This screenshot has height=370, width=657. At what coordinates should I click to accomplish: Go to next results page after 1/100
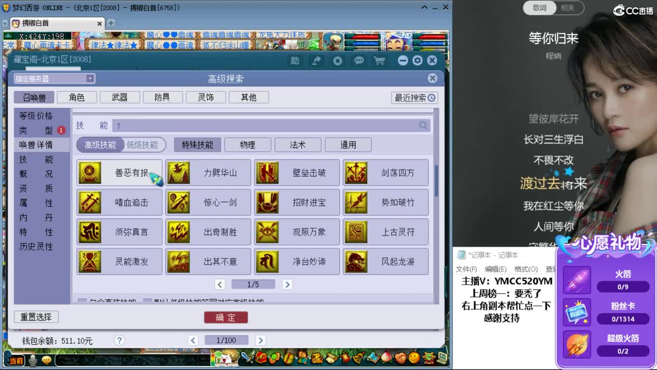[x=260, y=340]
